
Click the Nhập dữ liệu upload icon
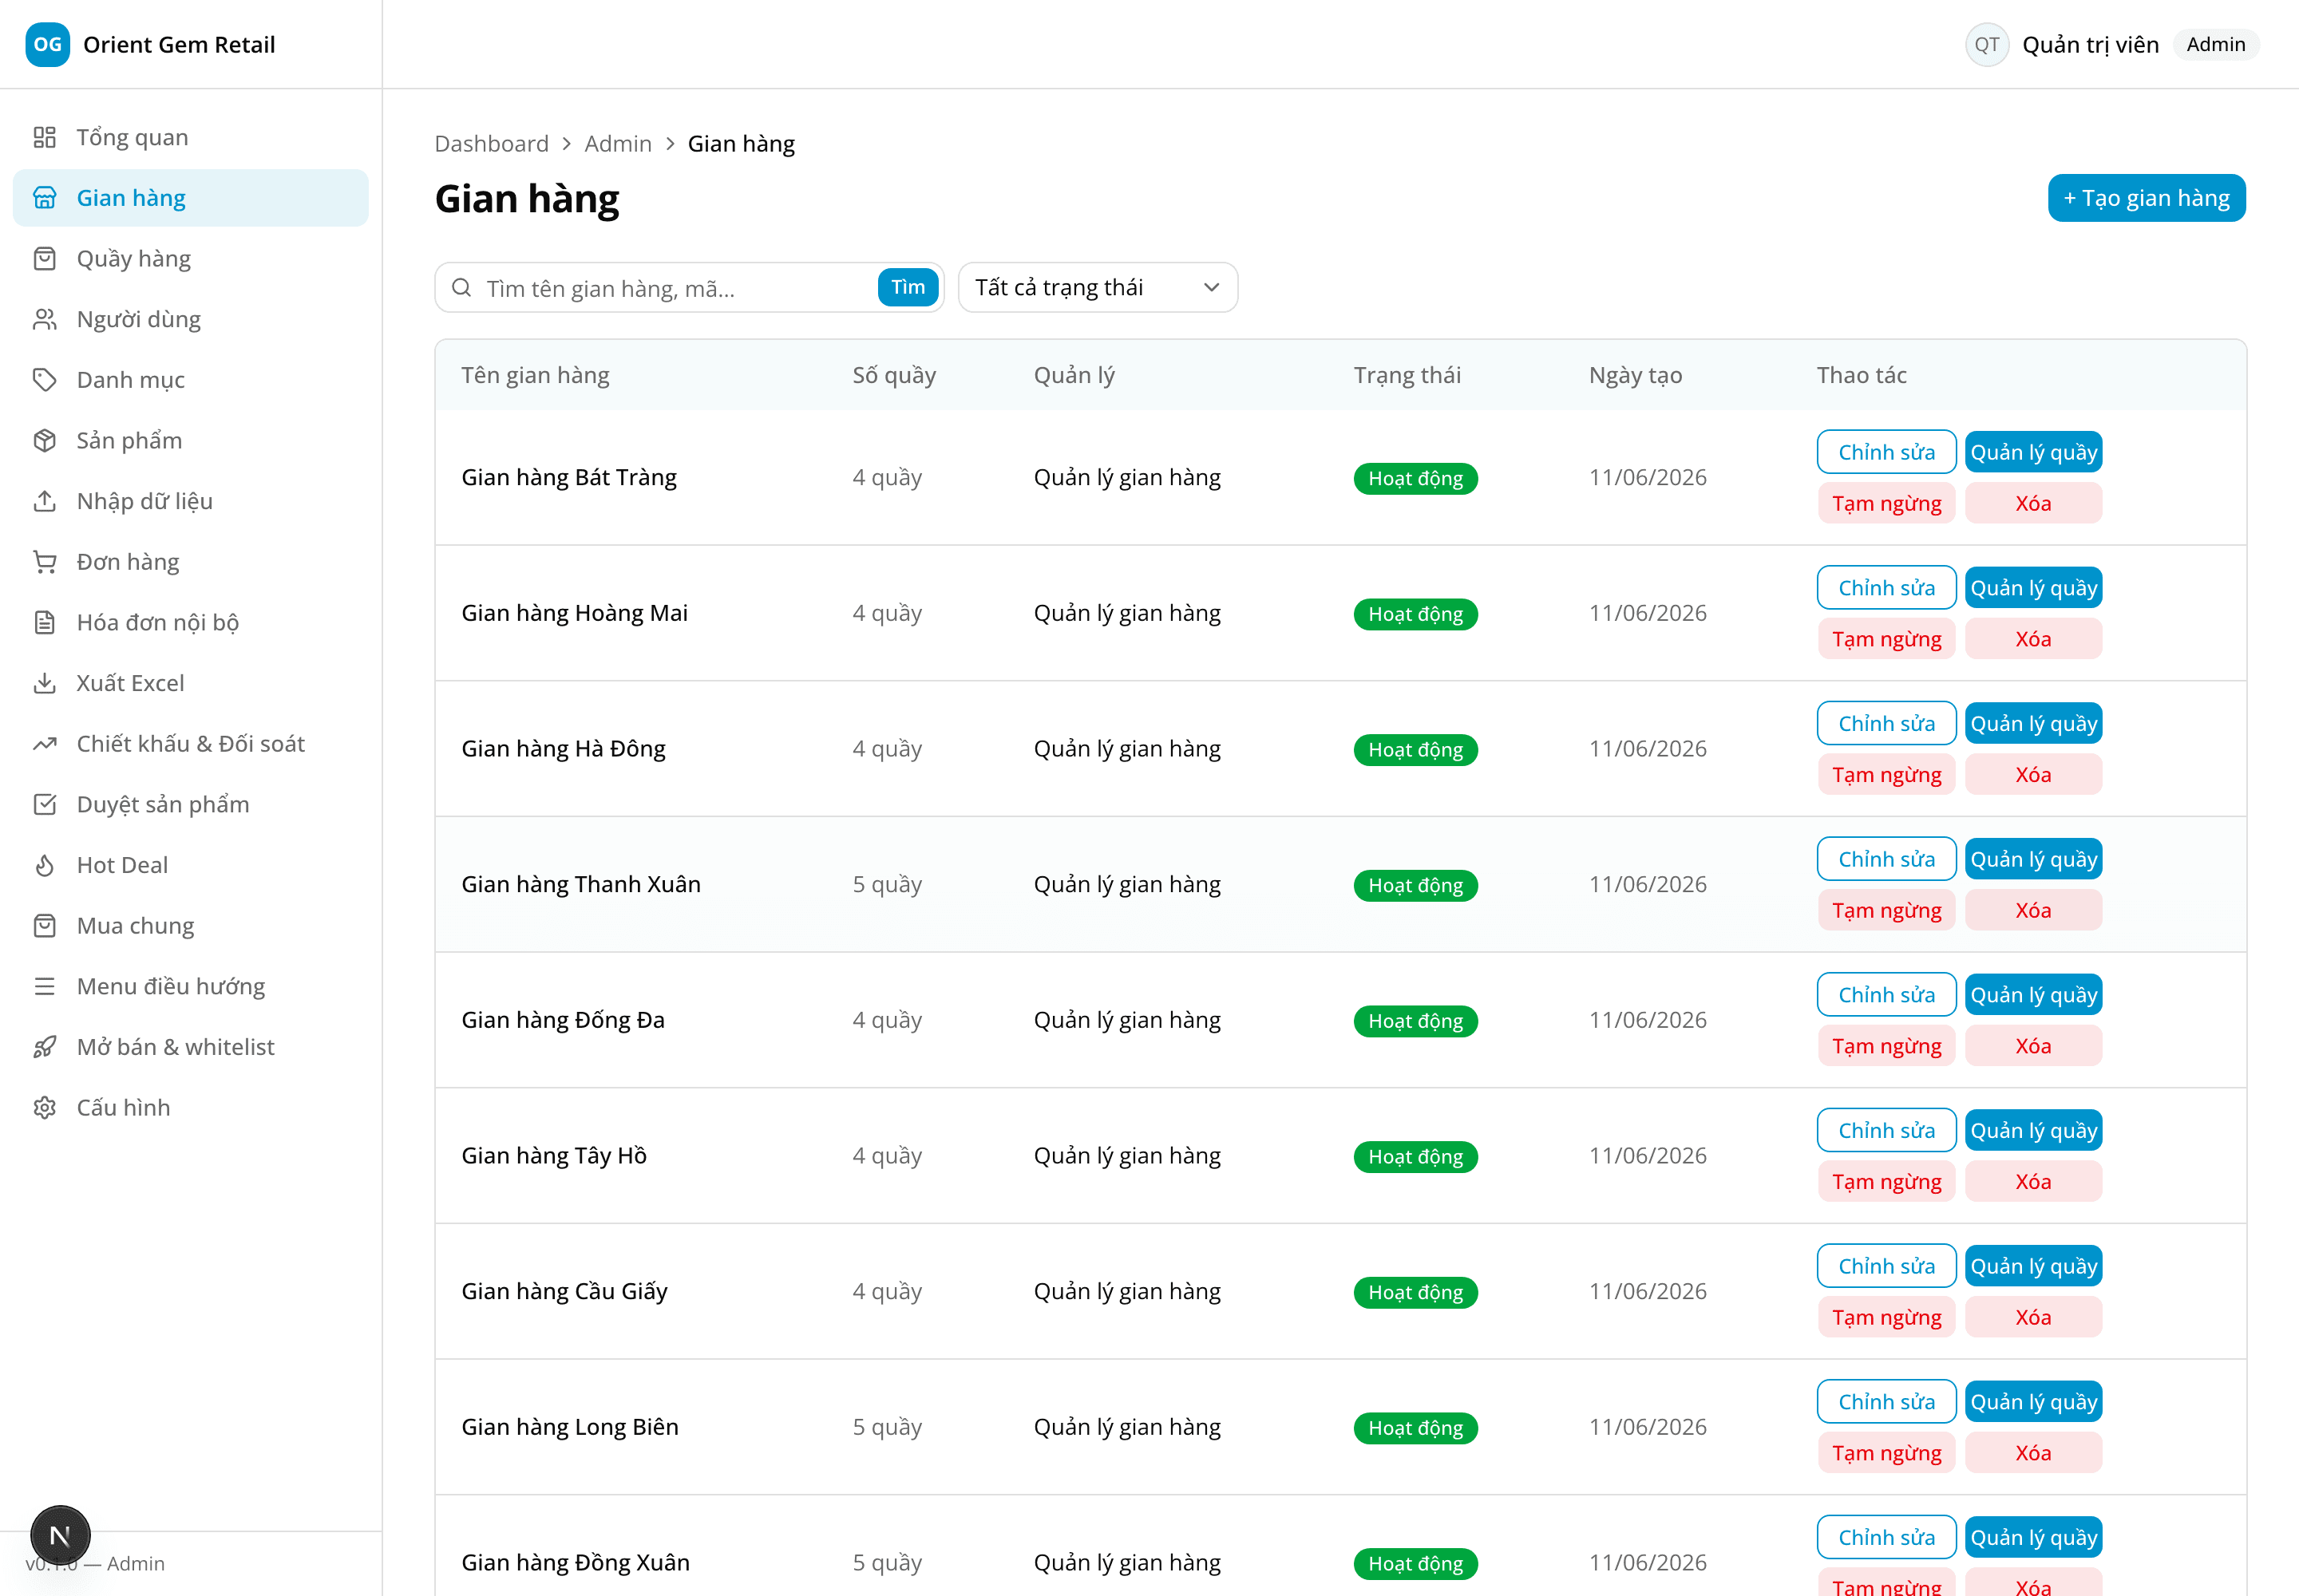coord(45,501)
